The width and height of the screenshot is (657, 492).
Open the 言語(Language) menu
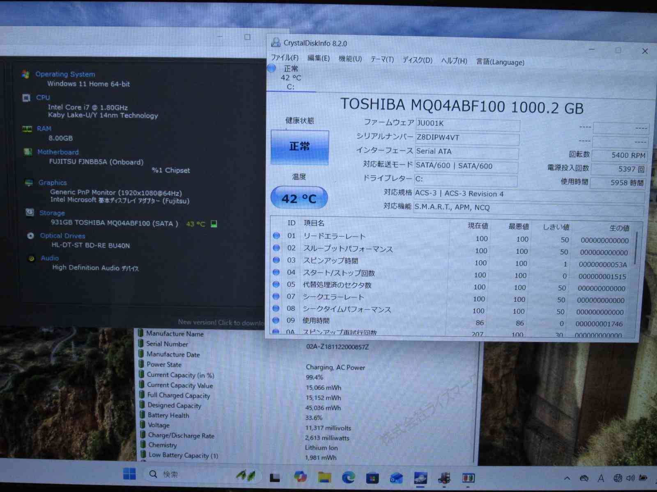pyautogui.click(x=500, y=62)
